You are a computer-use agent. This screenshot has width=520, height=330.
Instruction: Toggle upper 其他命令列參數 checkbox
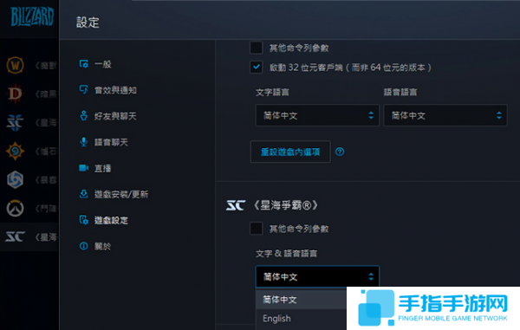click(x=256, y=48)
